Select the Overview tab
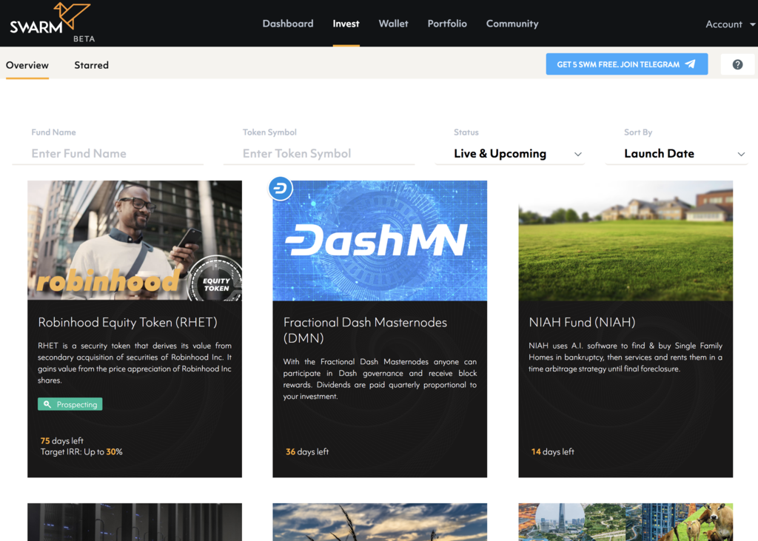The image size is (758, 541). click(x=27, y=65)
